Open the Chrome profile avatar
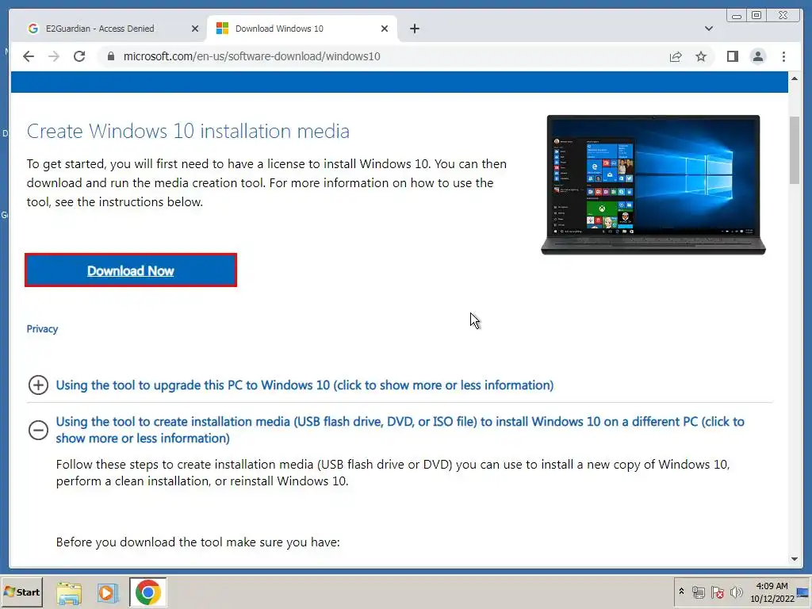812x609 pixels. click(x=757, y=56)
